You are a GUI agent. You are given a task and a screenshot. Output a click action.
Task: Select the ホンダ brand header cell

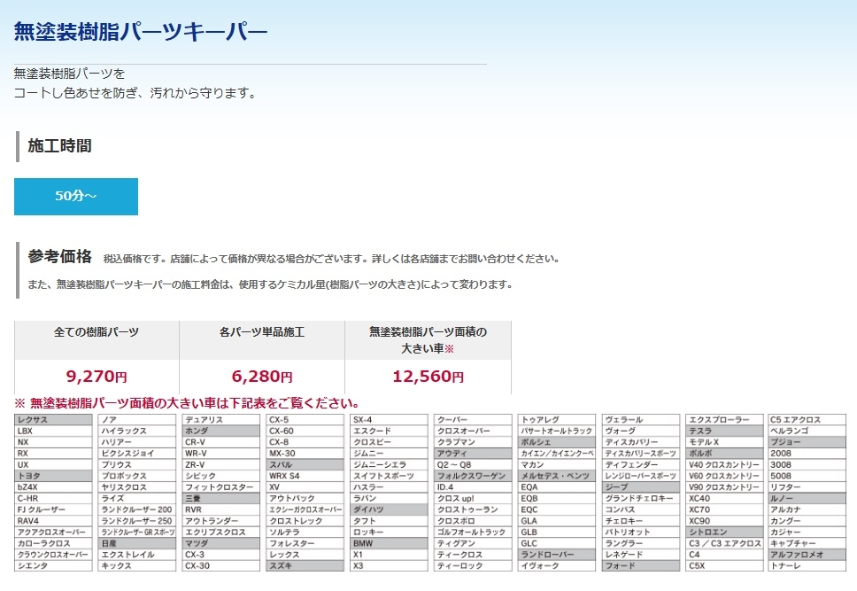tap(221, 431)
